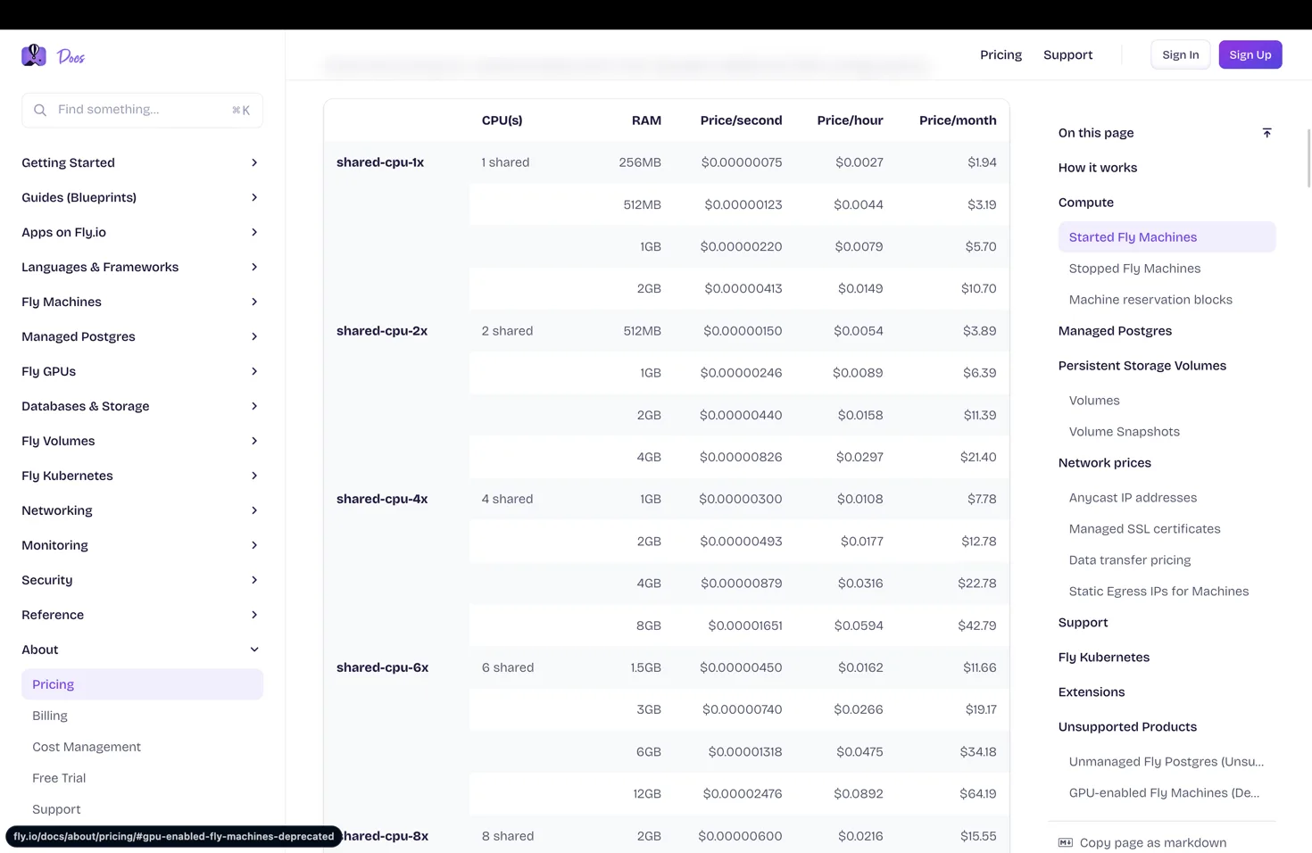This screenshot has height=853, width=1312.
Task: Click the $1.94 monthly price cell
Action: [x=982, y=162]
